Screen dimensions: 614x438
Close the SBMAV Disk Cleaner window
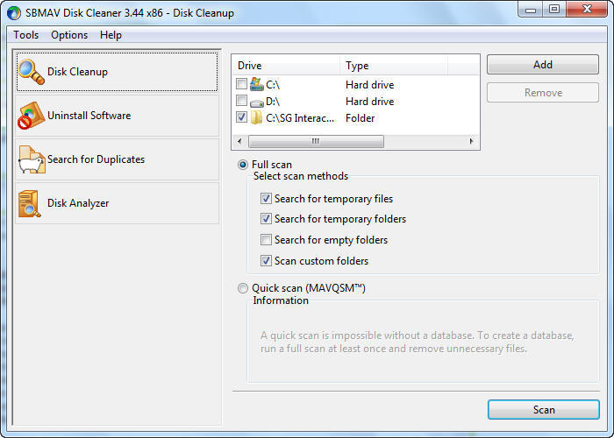point(587,10)
